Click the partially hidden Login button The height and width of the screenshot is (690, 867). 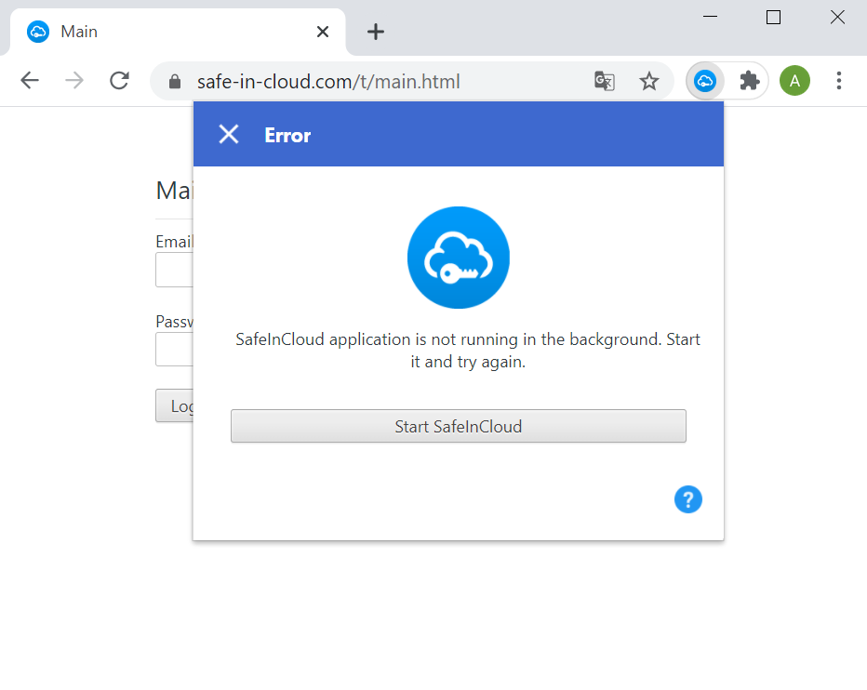pyautogui.click(x=174, y=405)
